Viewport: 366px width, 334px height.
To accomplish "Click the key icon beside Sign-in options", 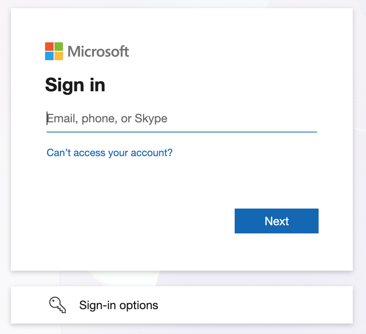I will pyautogui.click(x=58, y=305).
